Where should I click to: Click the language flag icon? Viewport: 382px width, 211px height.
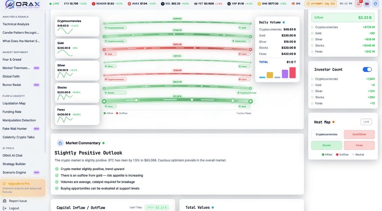tap(367, 4)
